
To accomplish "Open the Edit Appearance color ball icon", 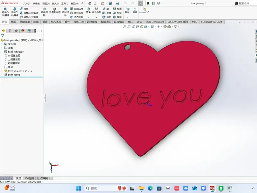I will pos(165,26).
